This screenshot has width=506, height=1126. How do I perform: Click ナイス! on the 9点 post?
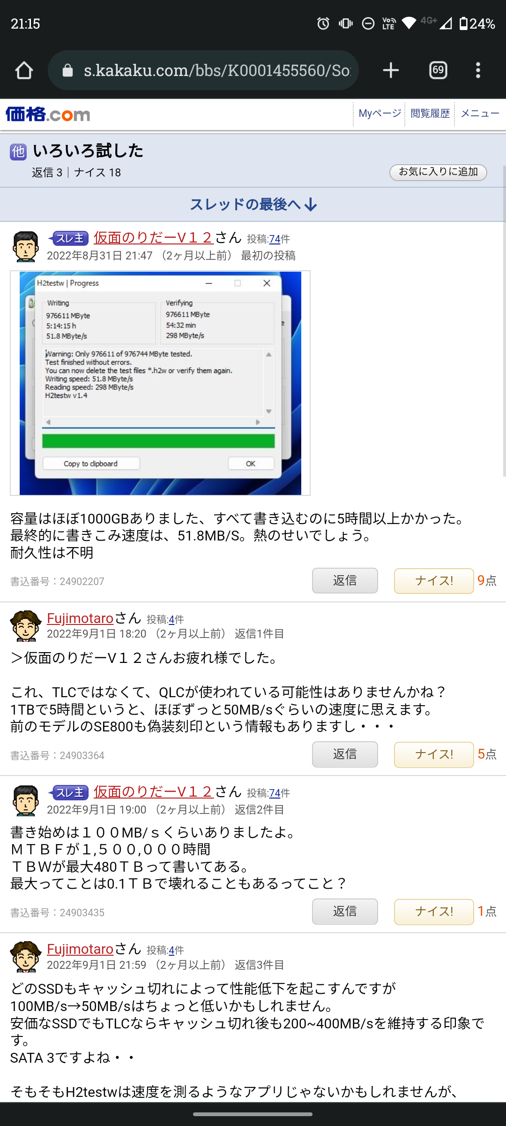click(x=434, y=581)
